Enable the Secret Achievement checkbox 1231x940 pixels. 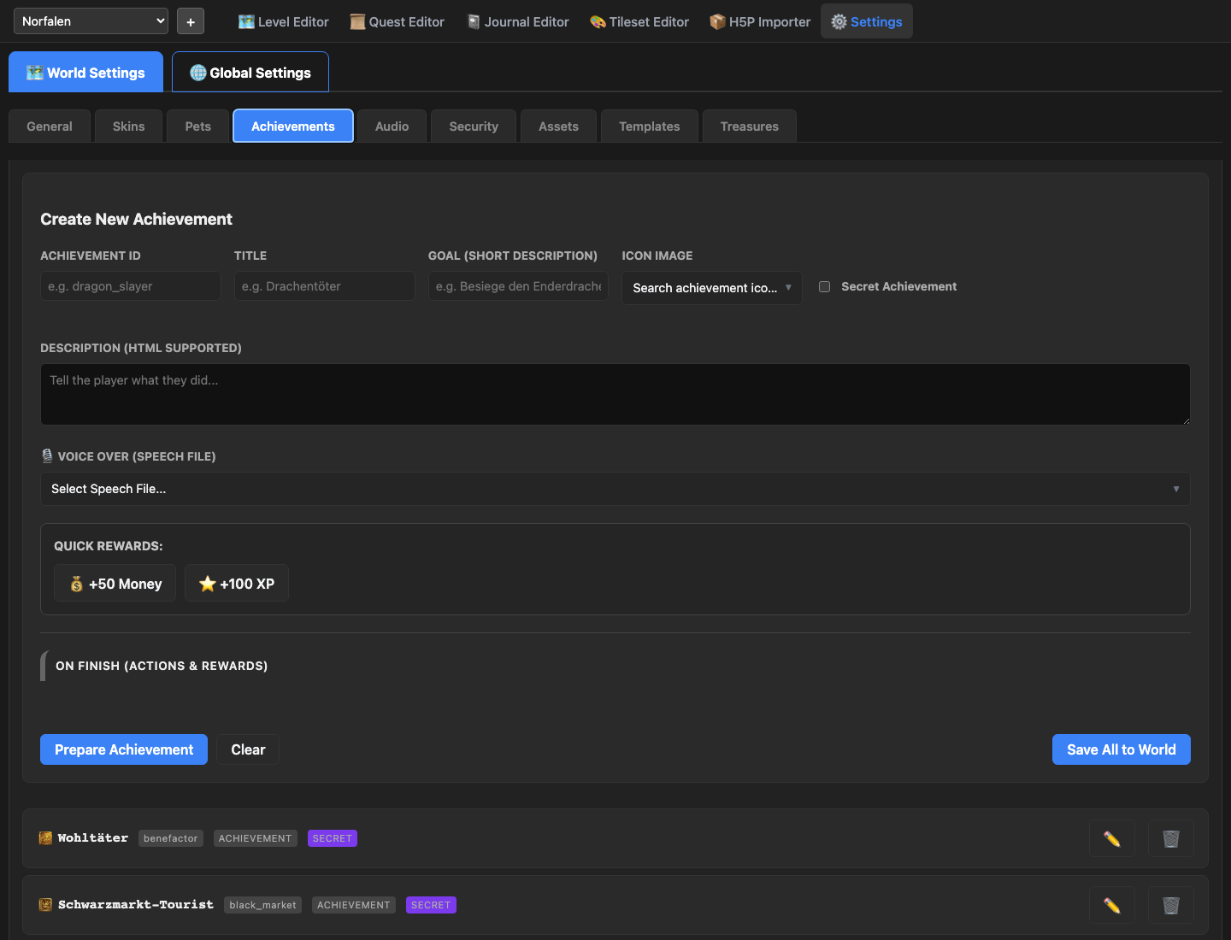[x=824, y=287]
